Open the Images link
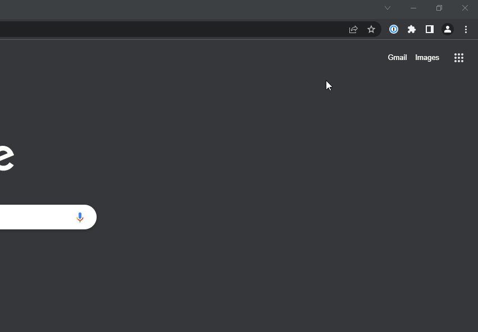Screen dimensions: 478x332 click(x=427, y=58)
